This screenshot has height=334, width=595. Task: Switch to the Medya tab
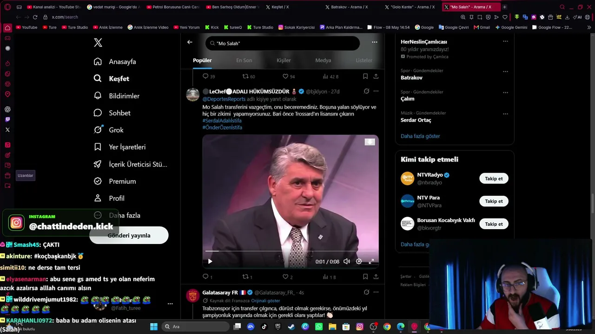point(323,60)
